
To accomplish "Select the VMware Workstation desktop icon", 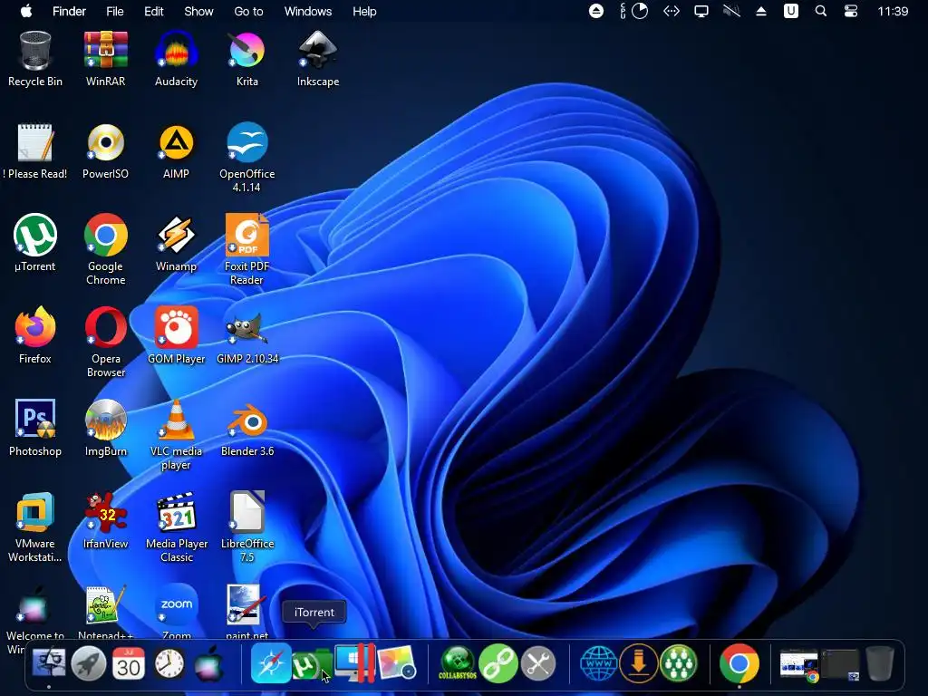I will click(x=35, y=527).
